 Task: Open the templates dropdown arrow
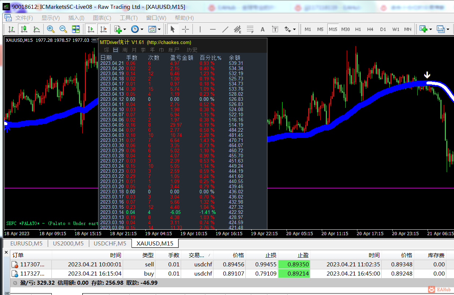159,29
